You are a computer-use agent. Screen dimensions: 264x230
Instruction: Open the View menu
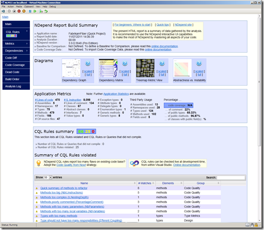tap(38, 7)
